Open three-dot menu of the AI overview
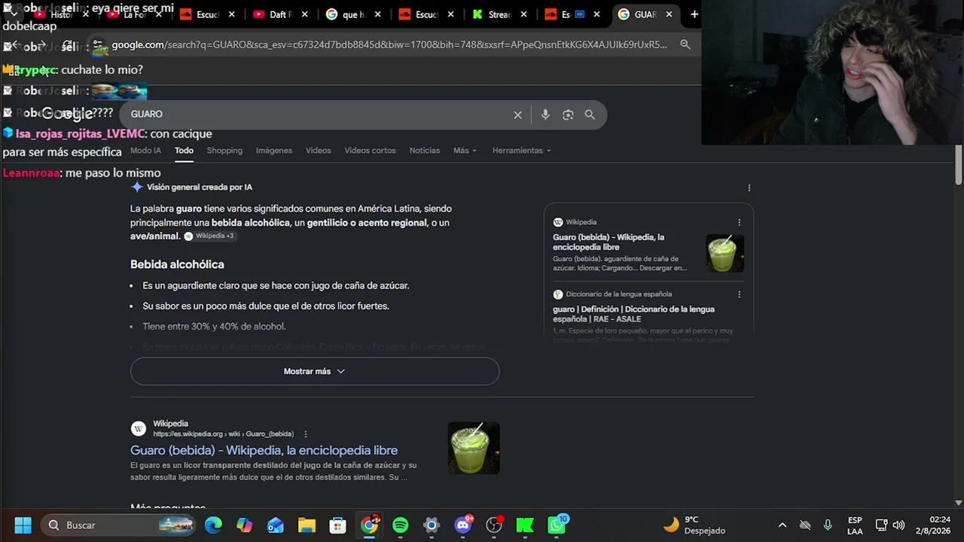The height and width of the screenshot is (542, 964). [749, 187]
